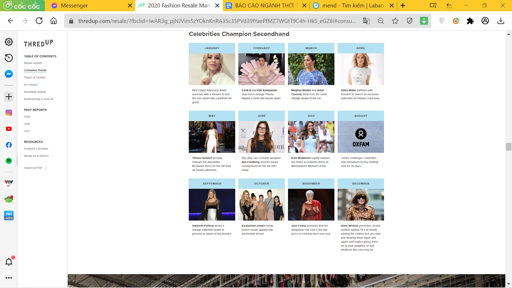The height and width of the screenshot is (288, 512).
Task: Click the Download PDF link
Action: 36,168
